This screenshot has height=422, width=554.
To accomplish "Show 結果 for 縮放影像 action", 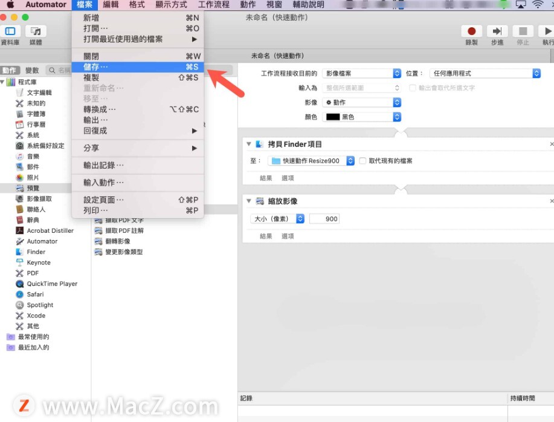I will click(x=266, y=236).
